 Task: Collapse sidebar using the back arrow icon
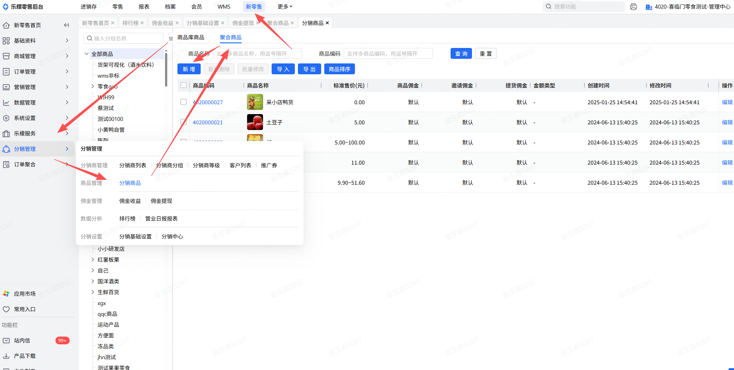point(66,25)
